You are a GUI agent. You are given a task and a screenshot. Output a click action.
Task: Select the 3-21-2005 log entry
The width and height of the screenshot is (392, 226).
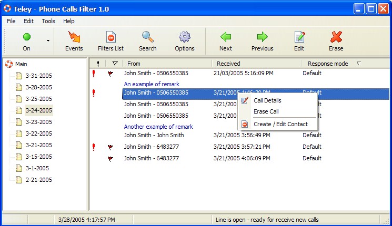39,145
